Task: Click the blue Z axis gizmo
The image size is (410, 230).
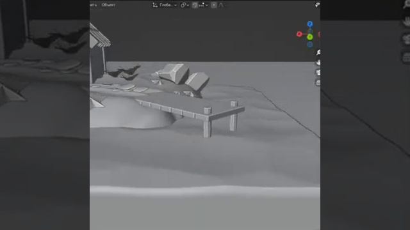Action: click(x=310, y=24)
